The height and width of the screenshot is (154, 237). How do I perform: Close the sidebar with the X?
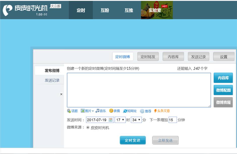61,94
